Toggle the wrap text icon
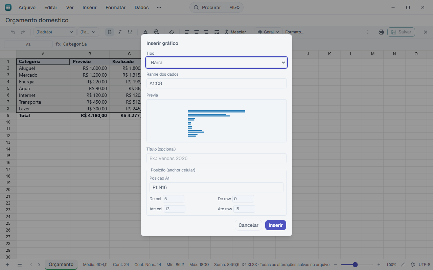433x270 pixels. [x=216, y=32]
